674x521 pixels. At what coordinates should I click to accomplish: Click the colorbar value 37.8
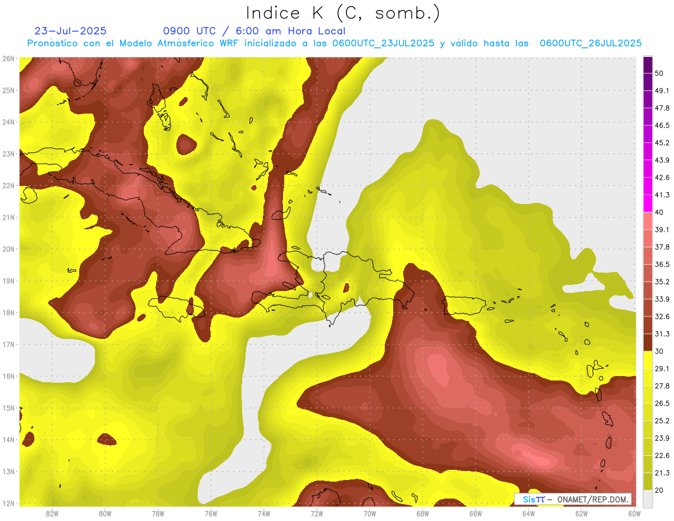[x=662, y=247]
